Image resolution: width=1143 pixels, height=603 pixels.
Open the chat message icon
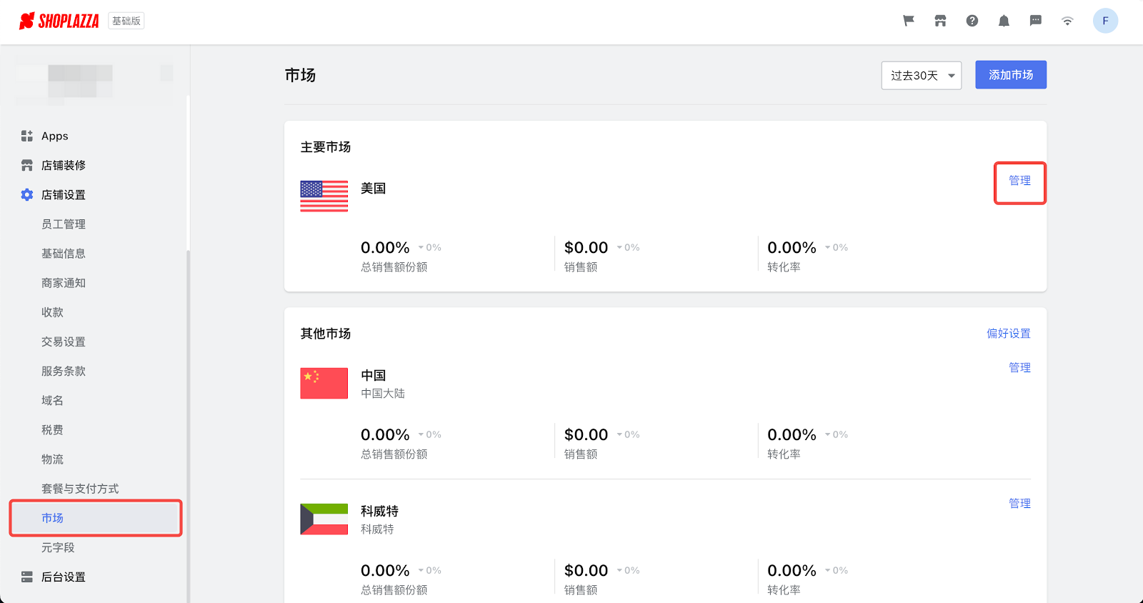pos(1036,21)
